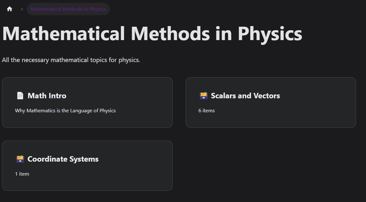The image size is (366, 202).
Task: Click the 'All the necessary mathematical topics' subtitle
Action: [71, 60]
